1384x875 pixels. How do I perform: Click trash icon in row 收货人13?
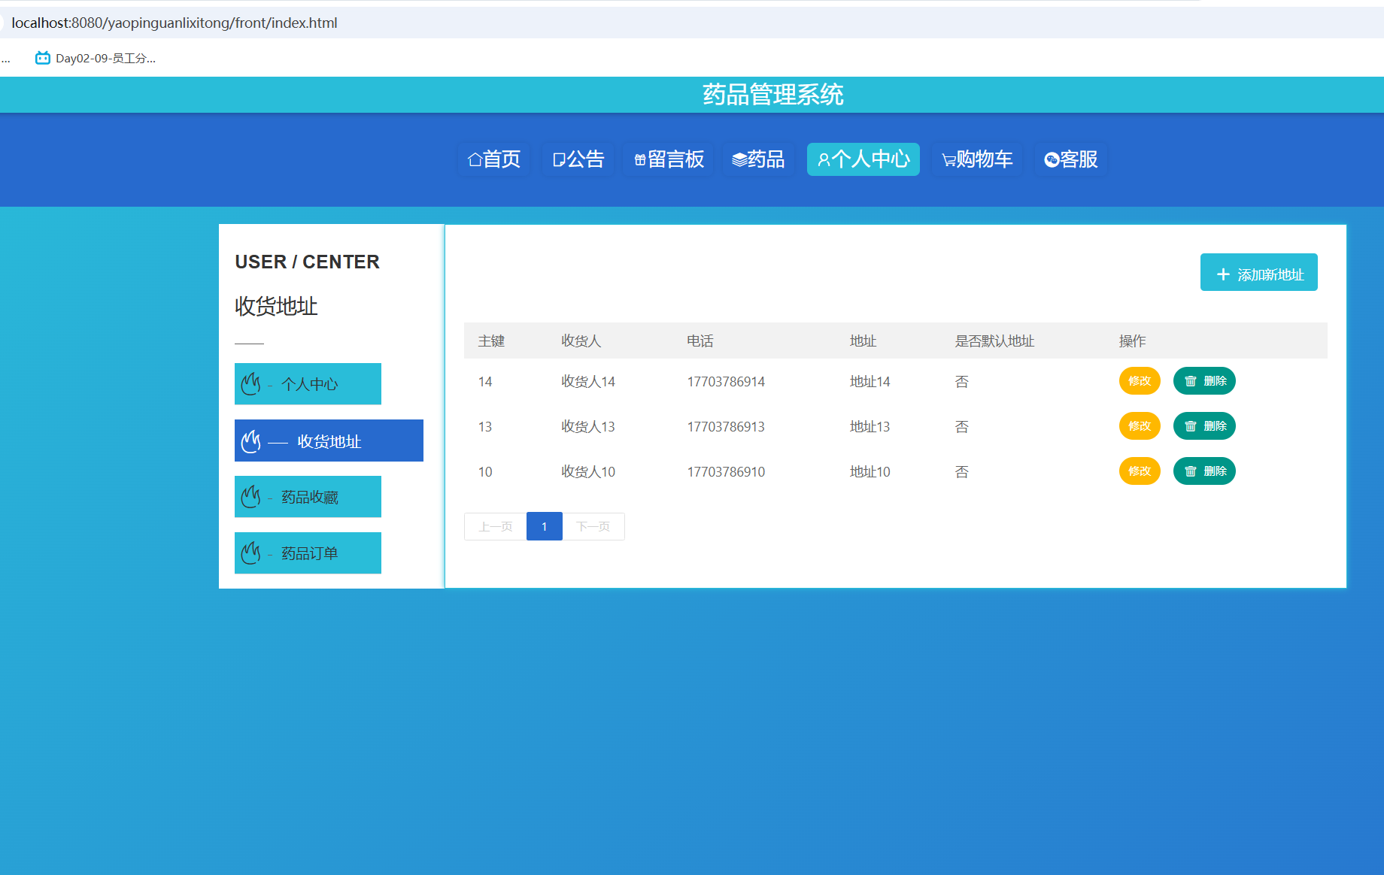point(1191,426)
